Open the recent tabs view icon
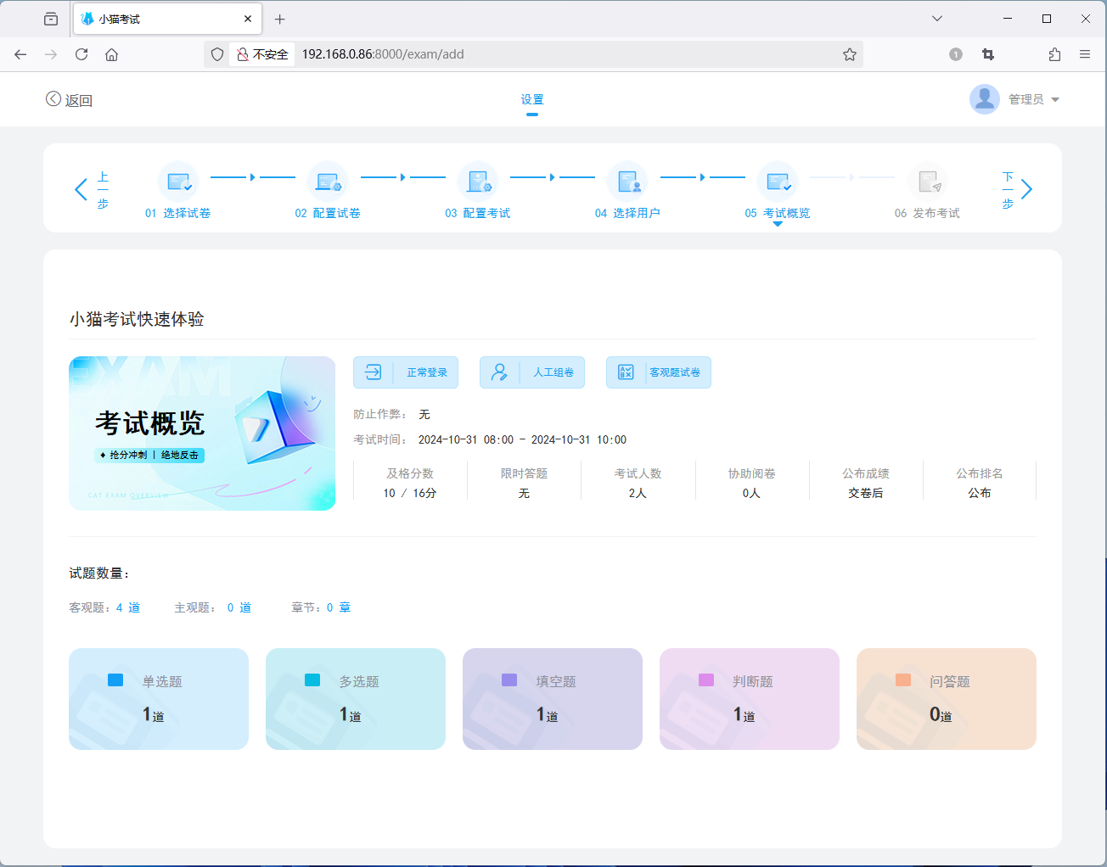Image resolution: width=1107 pixels, height=867 pixels. (51, 19)
